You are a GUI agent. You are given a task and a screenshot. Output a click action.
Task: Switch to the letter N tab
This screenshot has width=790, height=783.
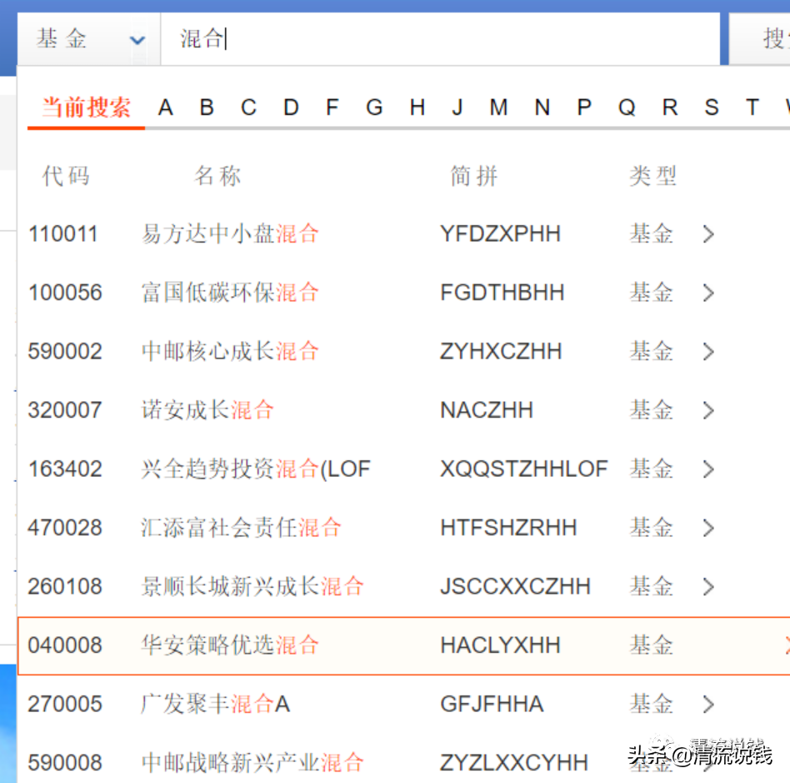point(542,108)
